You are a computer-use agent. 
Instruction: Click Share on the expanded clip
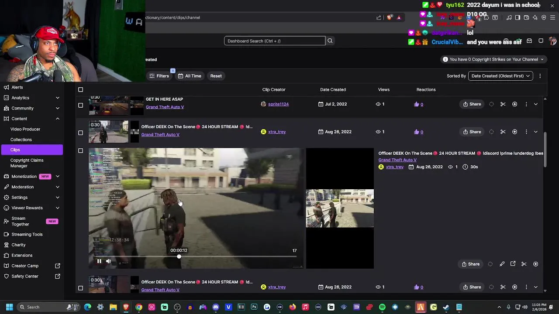[x=470, y=264]
